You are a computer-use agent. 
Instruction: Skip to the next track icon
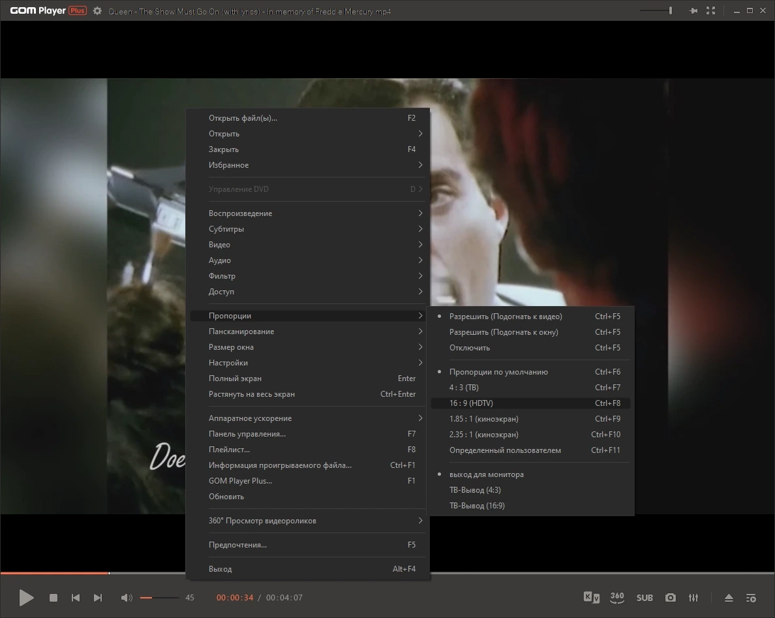click(x=98, y=598)
